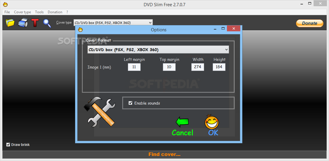
Task: Open the ? help menu
Action: 67,12
